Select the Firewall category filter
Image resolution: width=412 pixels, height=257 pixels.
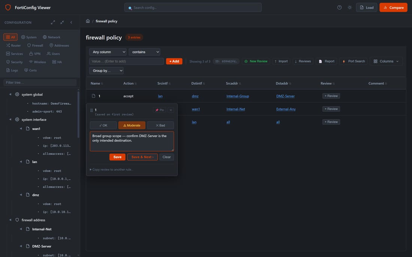tap(35, 45)
